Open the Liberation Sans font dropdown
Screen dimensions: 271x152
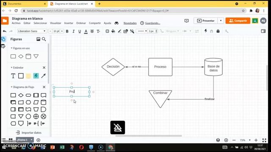(x=32, y=31)
